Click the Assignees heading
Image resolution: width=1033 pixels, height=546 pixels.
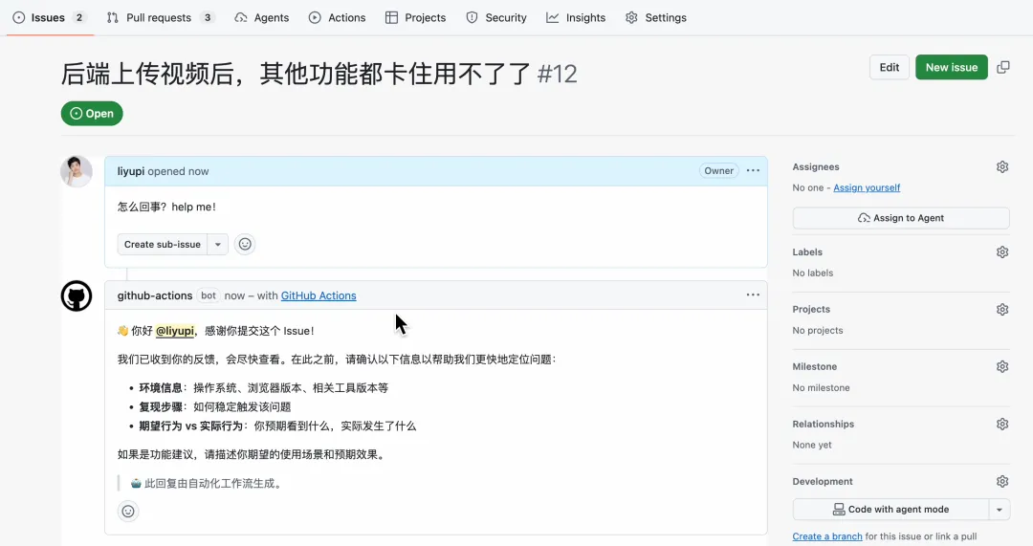816,166
